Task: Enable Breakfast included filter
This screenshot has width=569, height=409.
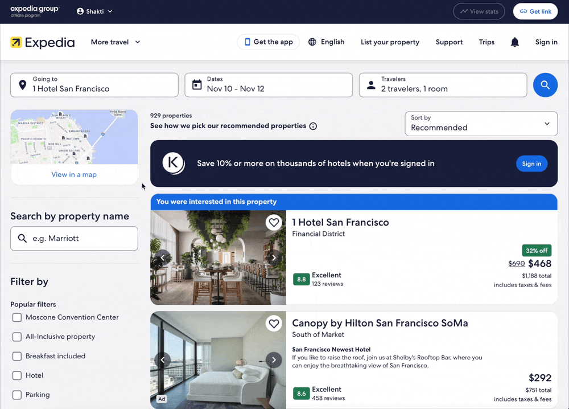Action: pyautogui.click(x=17, y=356)
